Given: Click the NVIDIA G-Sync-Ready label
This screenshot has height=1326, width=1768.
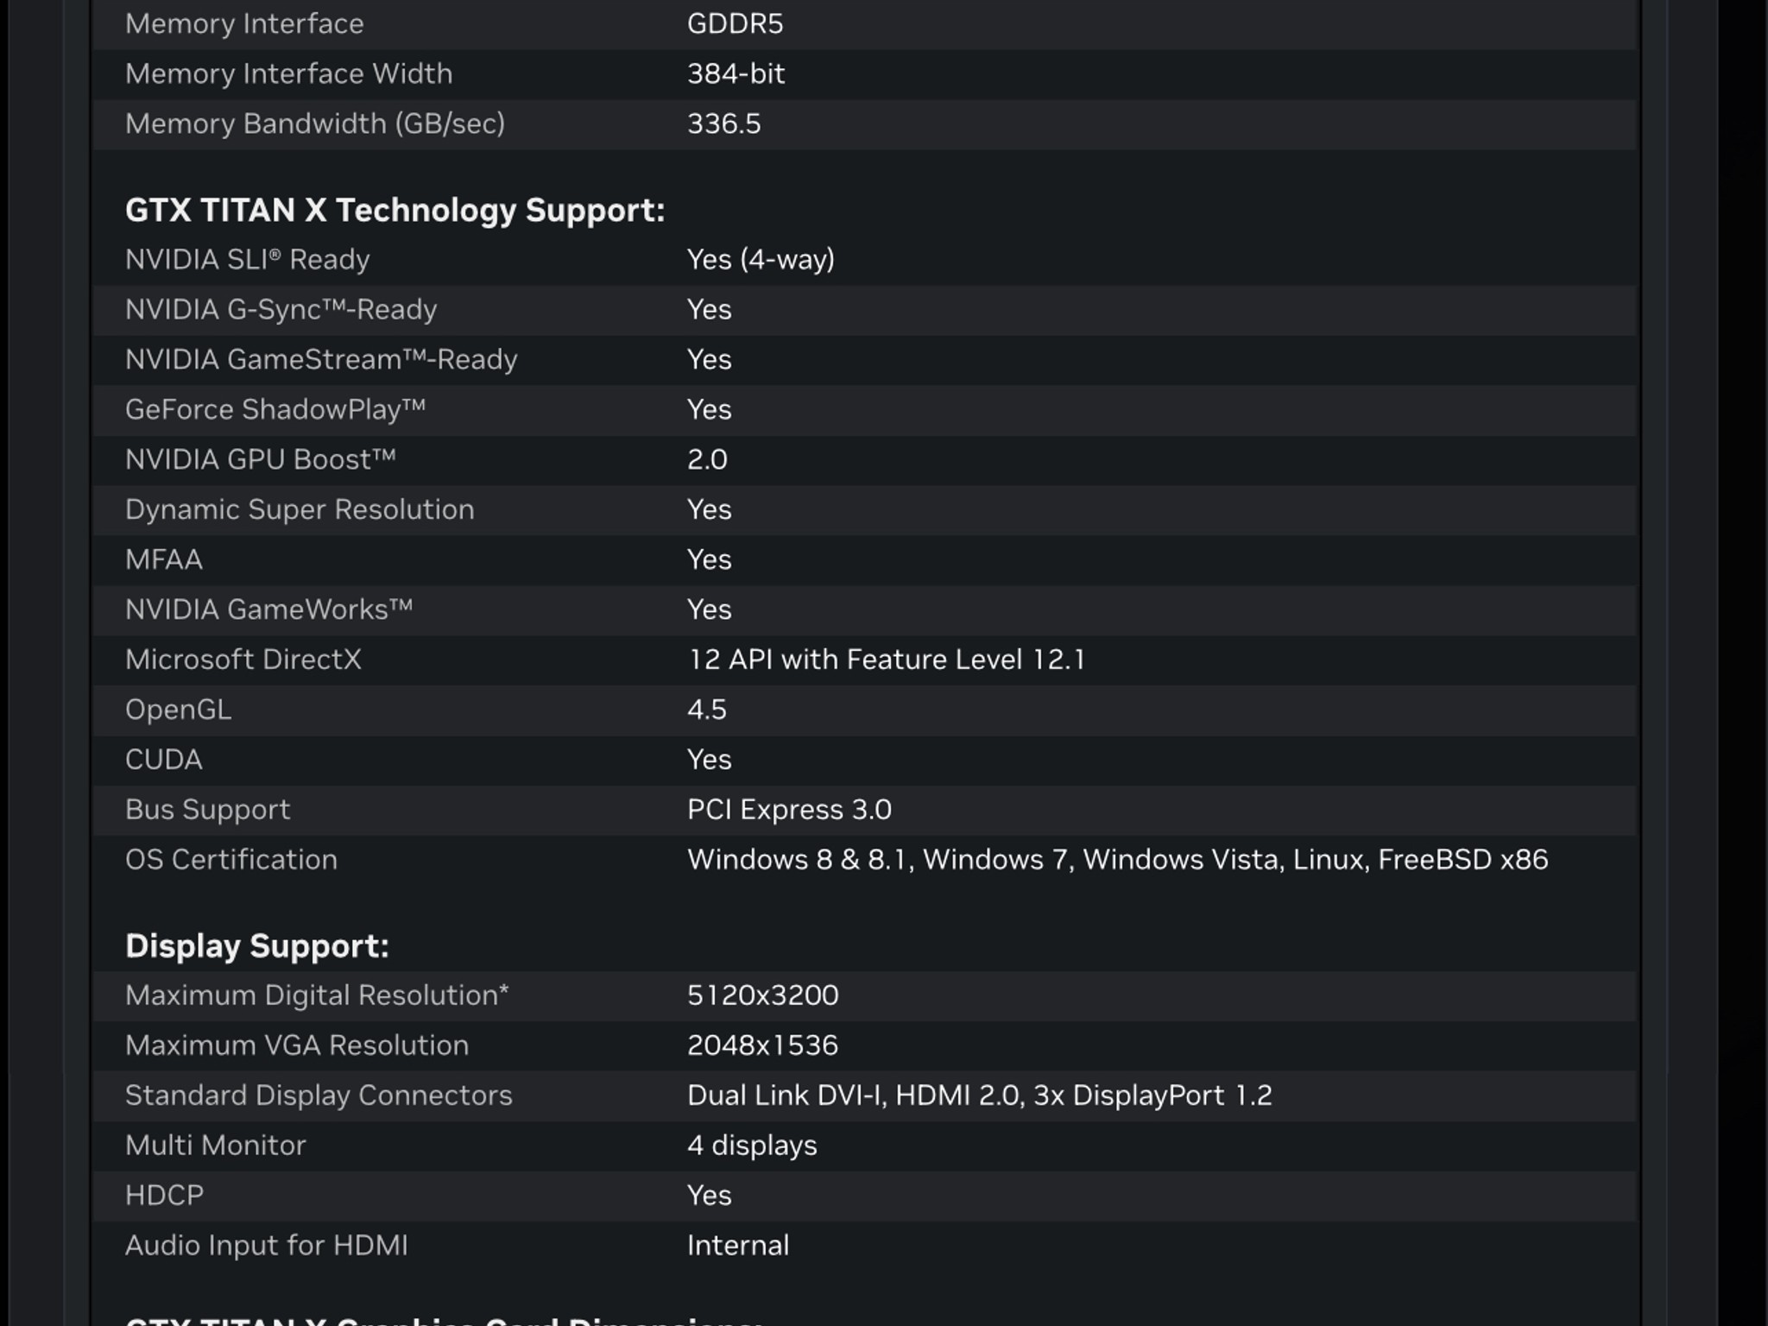Looking at the screenshot, I should click(x=281, y=310).
